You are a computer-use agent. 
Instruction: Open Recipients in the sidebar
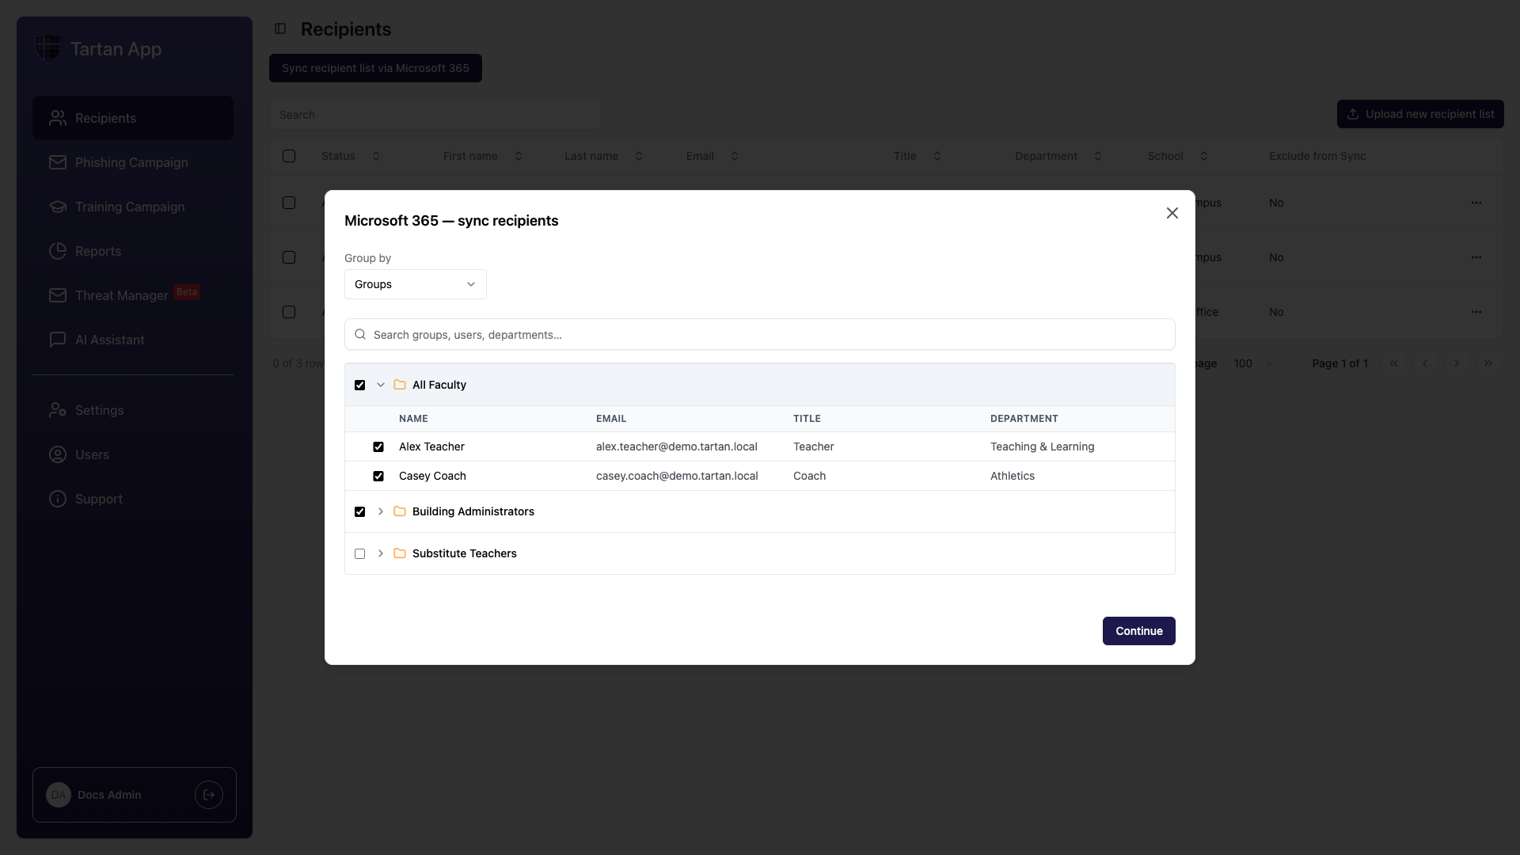click(133, 118)
